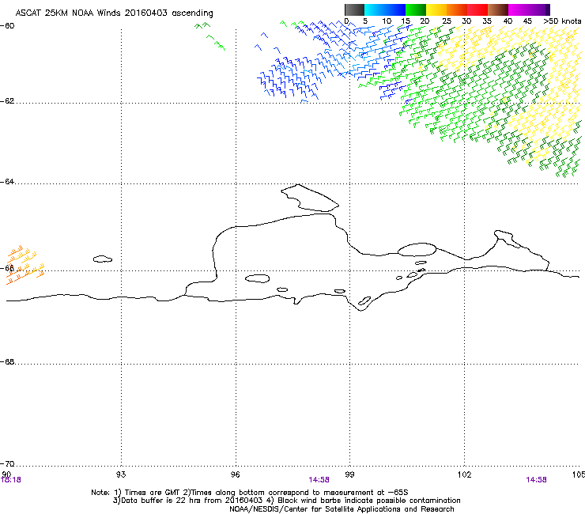Pick the yellow 20-25 knots color band
585x514 pixels.
[436, 9]
